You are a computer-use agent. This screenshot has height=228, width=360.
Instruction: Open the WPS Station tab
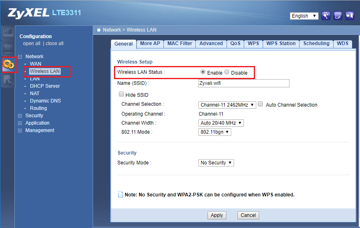pos(281,43)
